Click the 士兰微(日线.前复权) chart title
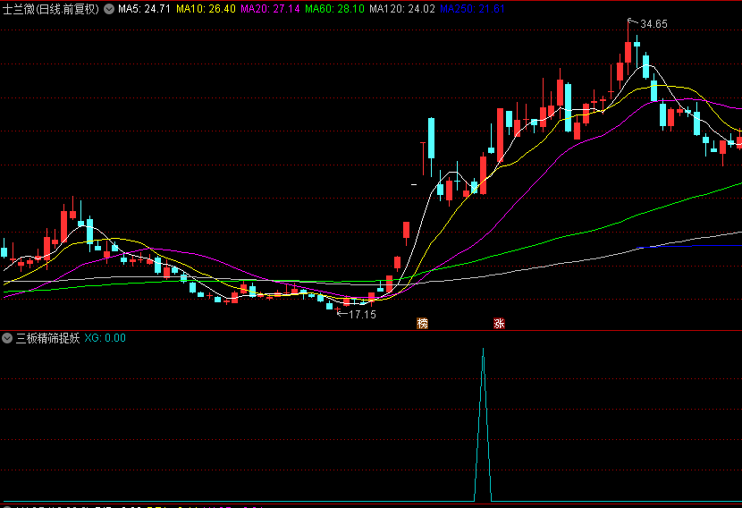Screen dimensions: 742x508 tap(51, 9)
